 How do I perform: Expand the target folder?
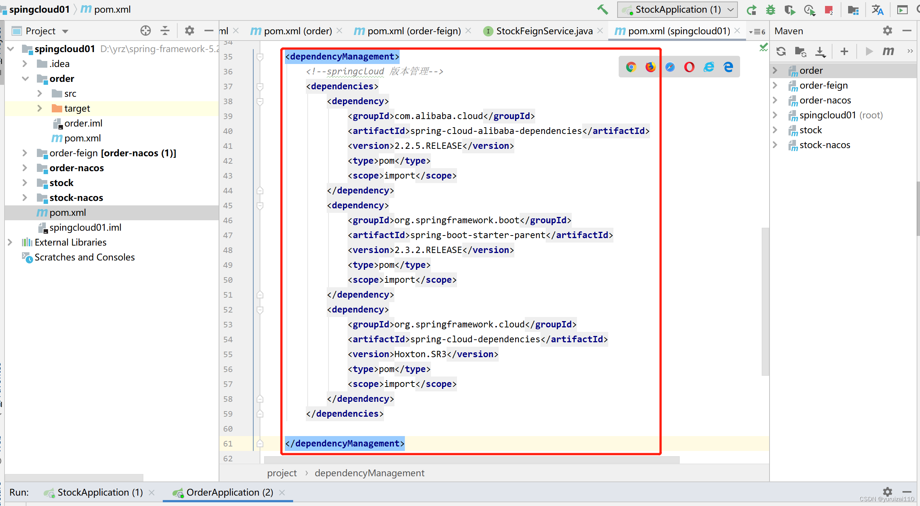point(39,108)
